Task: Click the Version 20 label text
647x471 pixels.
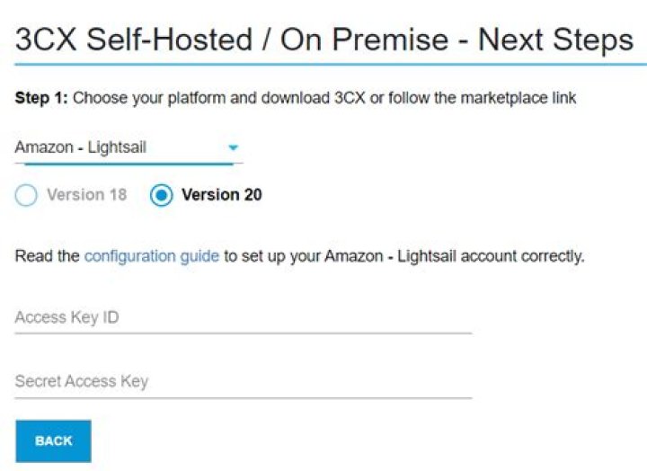Action: point(221,195)
